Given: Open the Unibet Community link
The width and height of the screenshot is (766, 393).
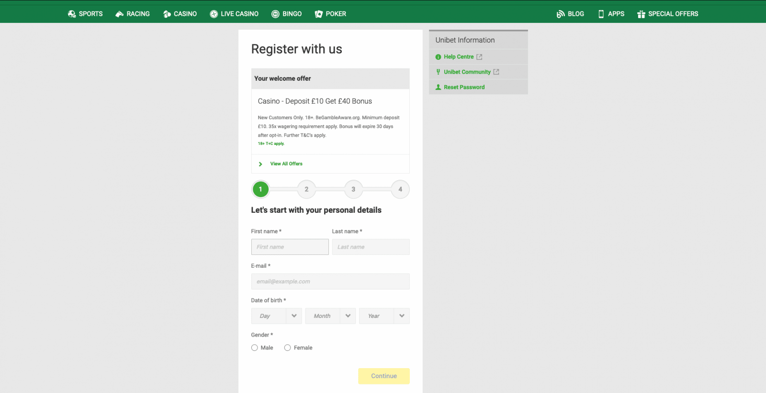Looking at the screenshot, I should click(467, 72).
